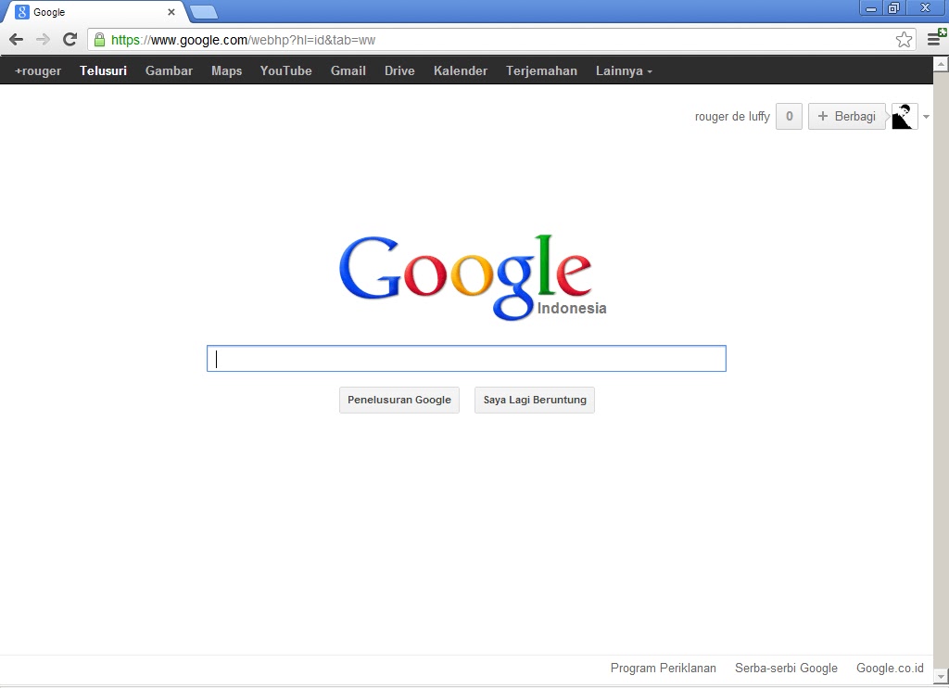Viewport: 949px width, 688px height.
Task: Click inside the Google search box
Action: (466, 358)
